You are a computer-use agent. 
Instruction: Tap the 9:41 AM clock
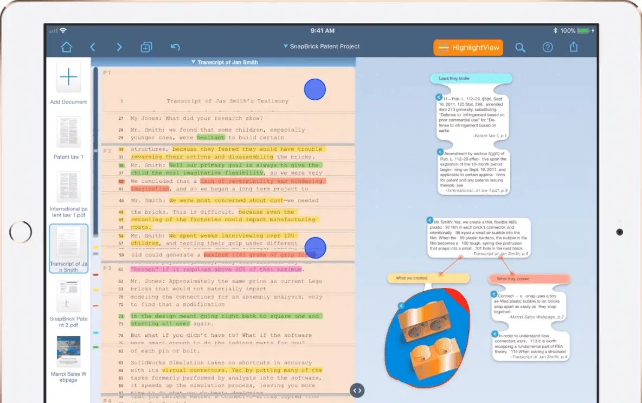322,31
